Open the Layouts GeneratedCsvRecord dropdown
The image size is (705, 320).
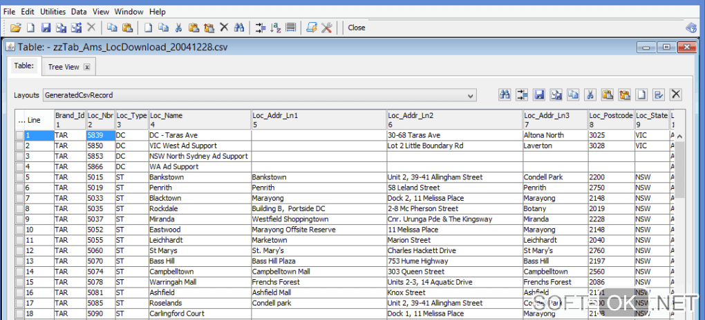[260, 95]
